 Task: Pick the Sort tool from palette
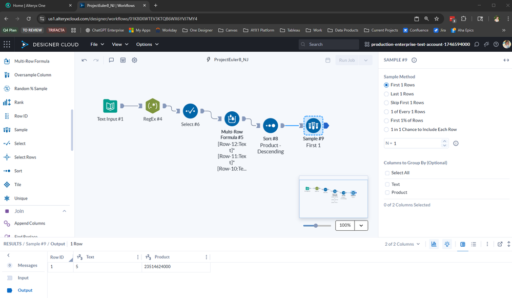18,171
